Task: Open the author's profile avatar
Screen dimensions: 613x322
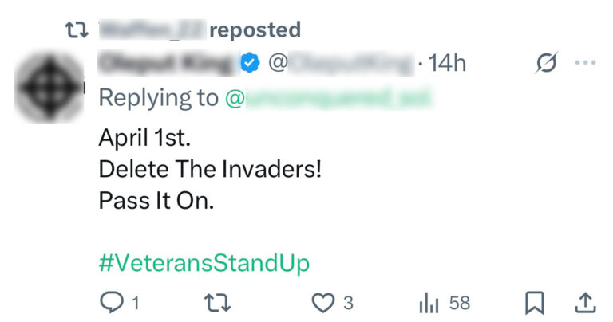Action: [49, 87]
